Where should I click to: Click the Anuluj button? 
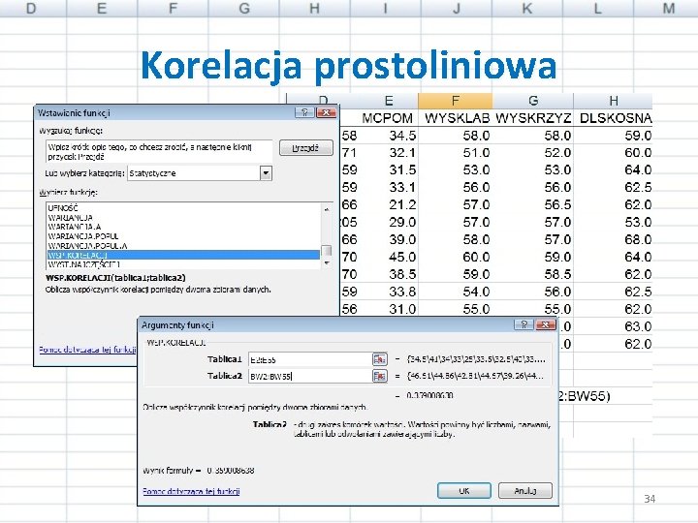[525, 490]
